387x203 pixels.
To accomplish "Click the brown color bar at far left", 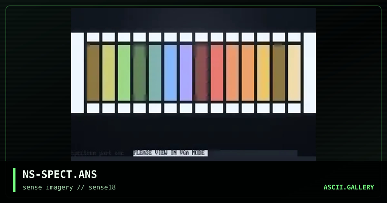I will pyautogui.click(x=93, y=73).
